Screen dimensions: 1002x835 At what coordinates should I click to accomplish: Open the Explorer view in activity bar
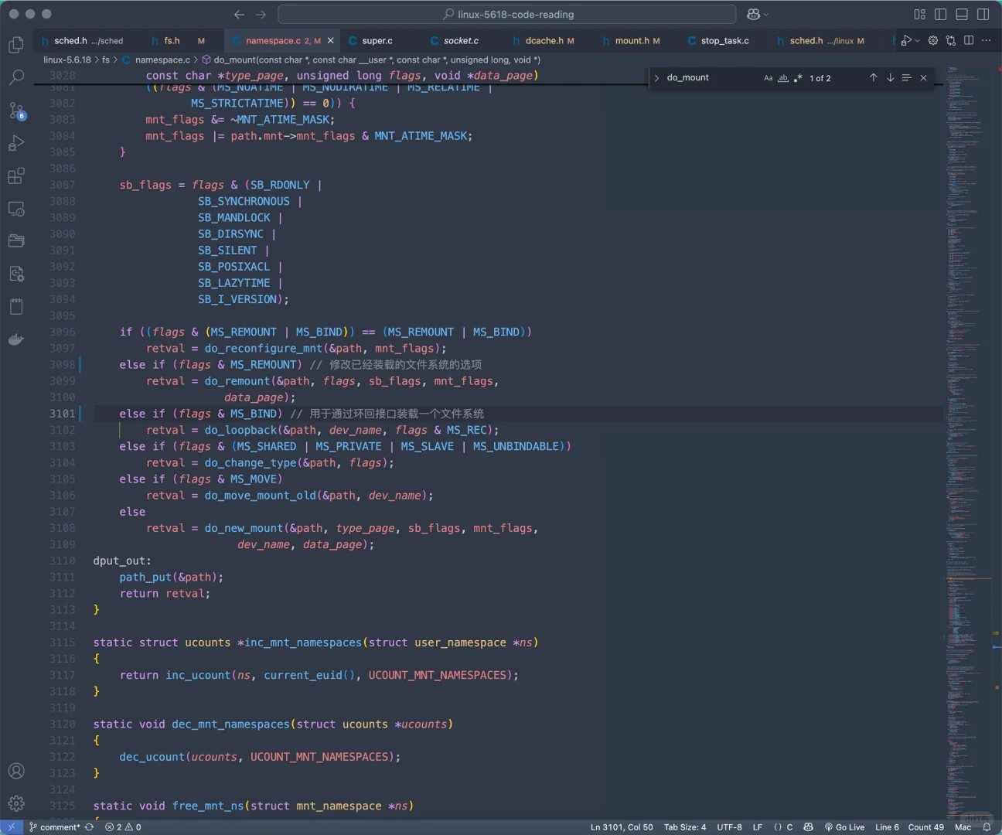pyautogui.click(x=16, y=45)
